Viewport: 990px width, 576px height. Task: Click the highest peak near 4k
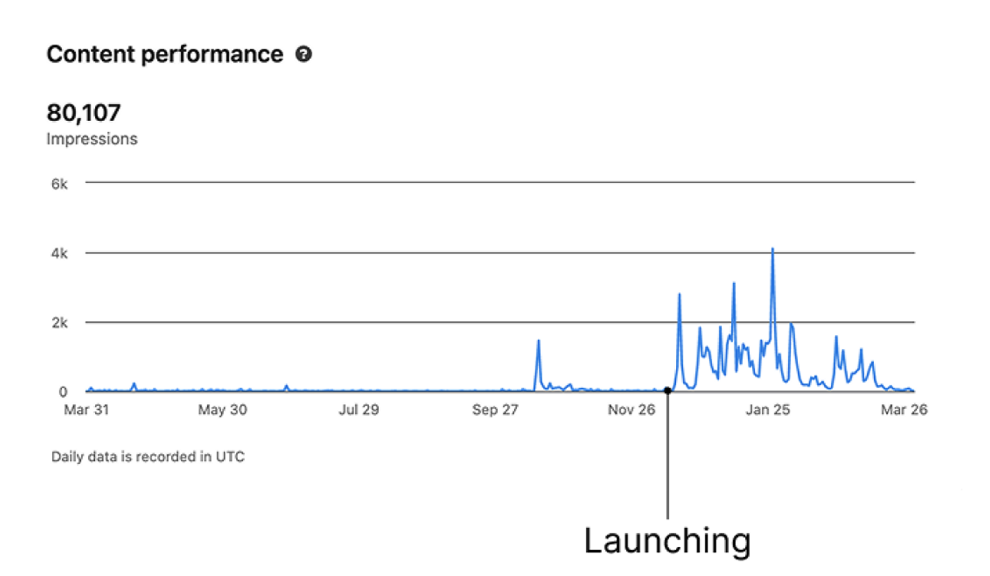773,250
